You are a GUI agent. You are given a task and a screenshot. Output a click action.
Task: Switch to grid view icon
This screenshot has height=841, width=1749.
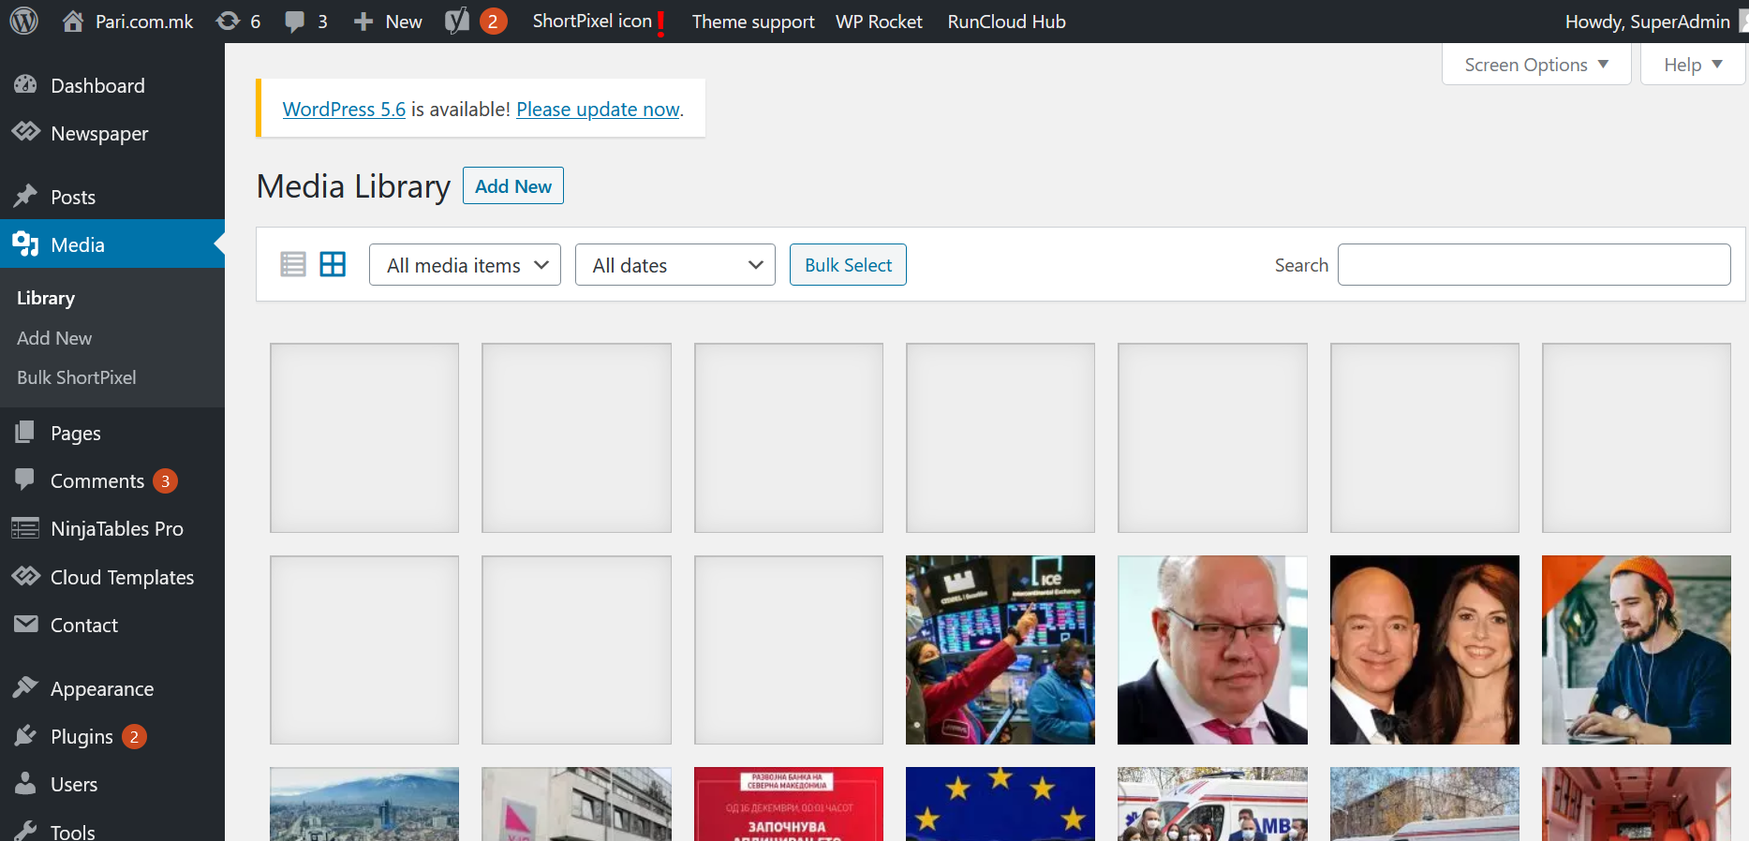333,264
